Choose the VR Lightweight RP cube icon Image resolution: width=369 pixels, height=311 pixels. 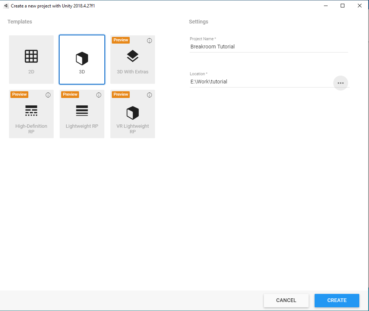[x=133, y=113]
